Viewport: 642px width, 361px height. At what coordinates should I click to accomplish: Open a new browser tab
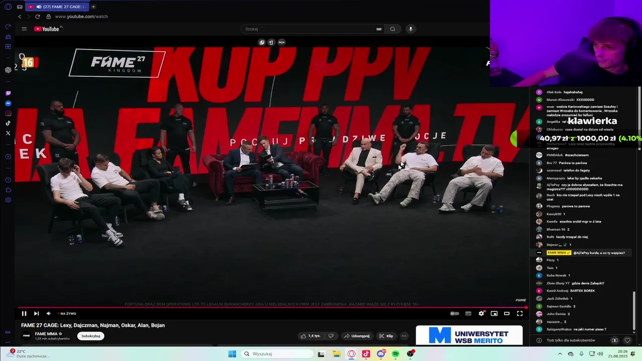93,7
